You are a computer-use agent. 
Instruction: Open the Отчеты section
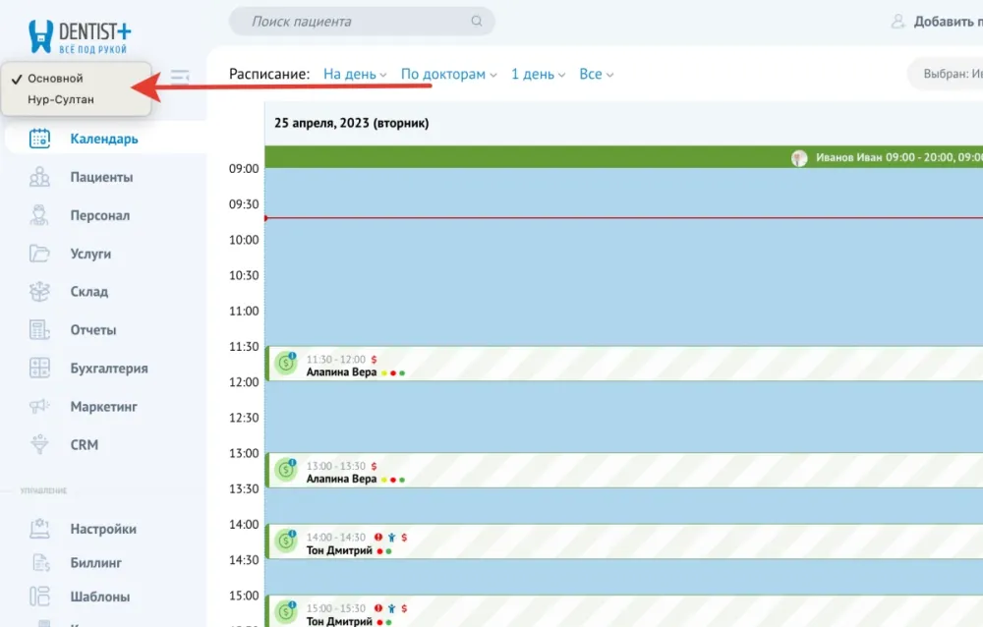tap(93, 330)
